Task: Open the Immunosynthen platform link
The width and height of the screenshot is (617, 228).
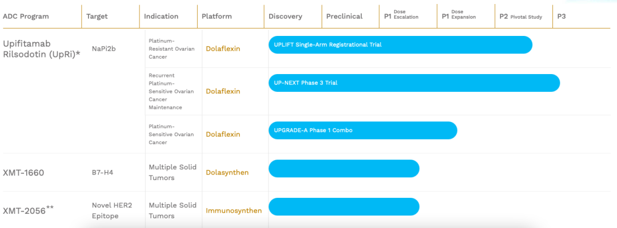Action: [234, 210]
